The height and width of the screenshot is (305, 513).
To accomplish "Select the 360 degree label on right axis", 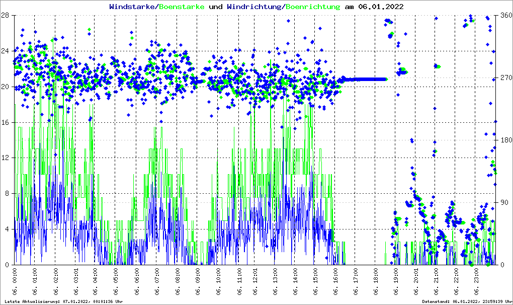I will pyautogui.click(x=504, y=15).
